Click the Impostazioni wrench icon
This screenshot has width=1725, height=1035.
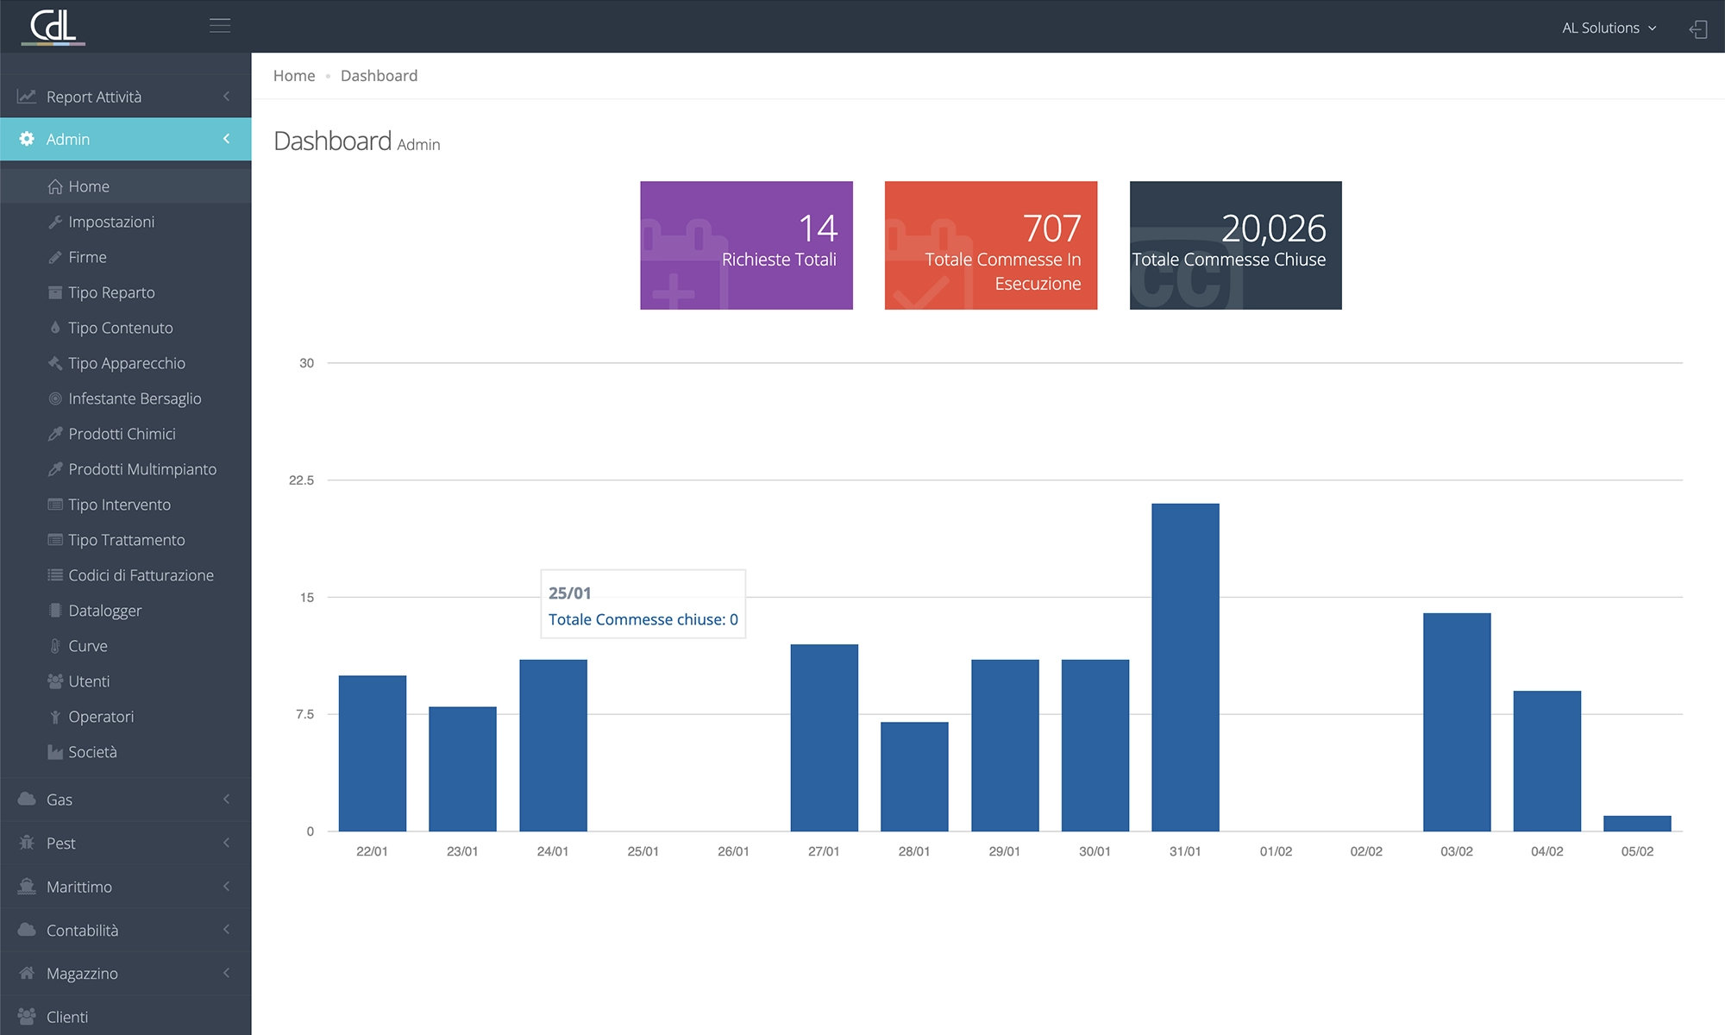(55, 222)
